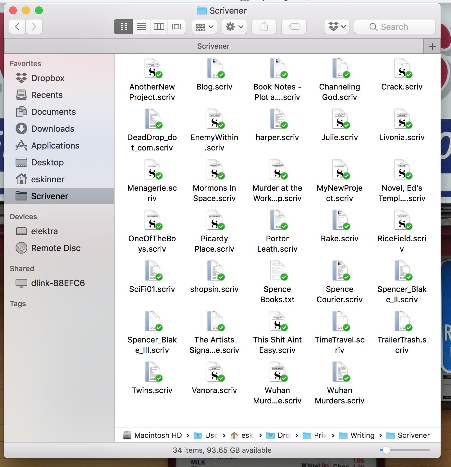Go forward with the right arrow
The height and width of the screenshot is (467, 451).
coord(34,27)
